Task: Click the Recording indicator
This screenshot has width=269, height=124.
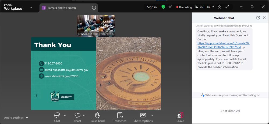Action: tap(184, 7)
